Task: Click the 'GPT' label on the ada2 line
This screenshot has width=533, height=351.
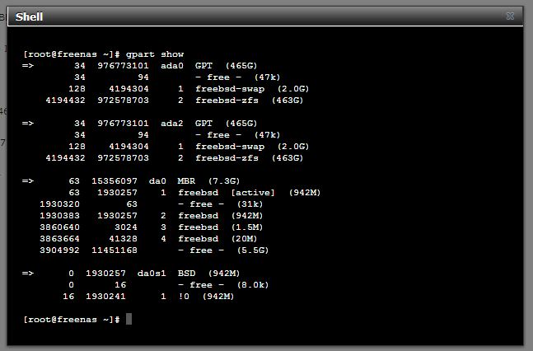Action: pos(203,123)
